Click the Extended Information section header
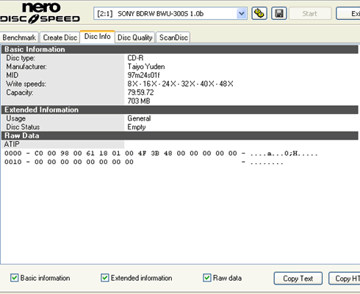Viewport: 360px width, 294px height. tap(180, 110)
